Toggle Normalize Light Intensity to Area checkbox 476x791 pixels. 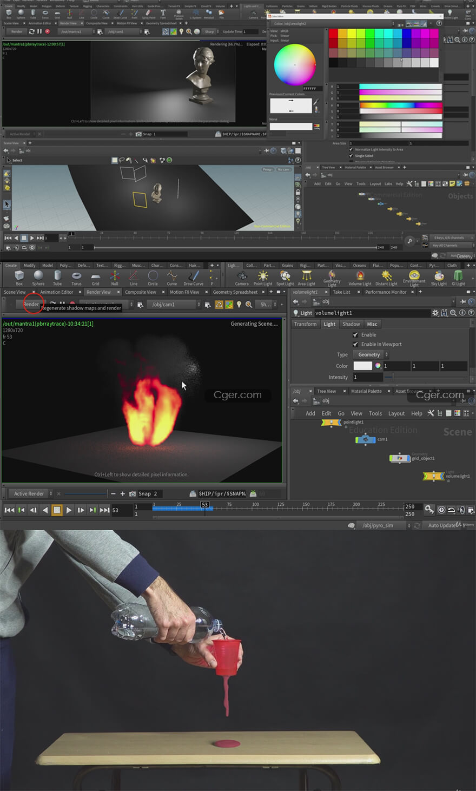click(351, 149)
